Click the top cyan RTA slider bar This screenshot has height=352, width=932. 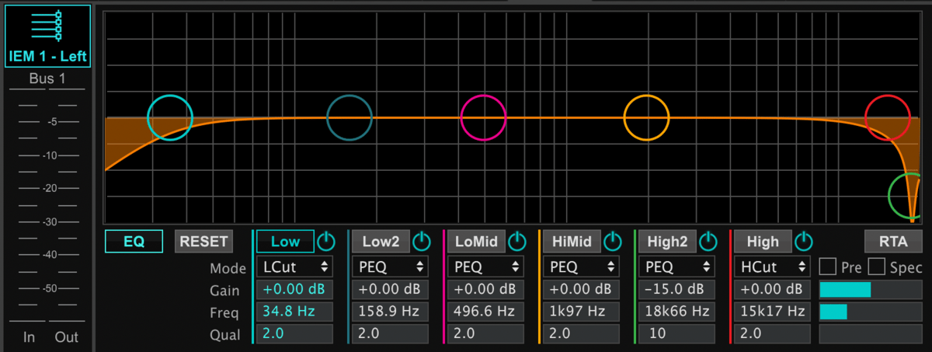[845, 290]
